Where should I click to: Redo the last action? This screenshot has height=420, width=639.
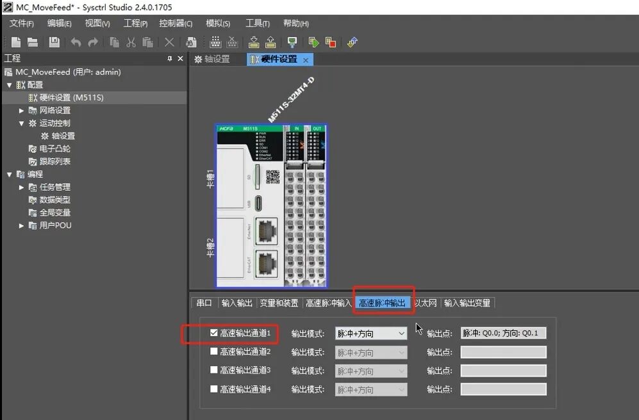(x=93, y=42)
